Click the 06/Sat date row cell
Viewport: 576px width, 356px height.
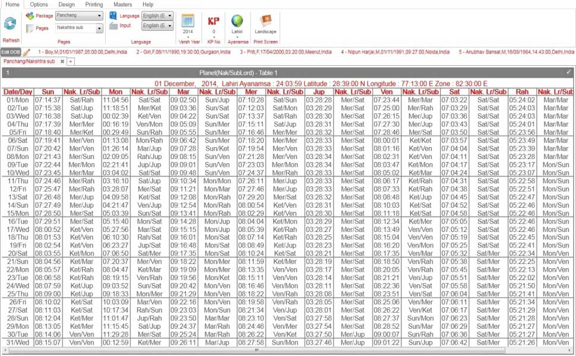pyautogui.click(x=18, y=140)
